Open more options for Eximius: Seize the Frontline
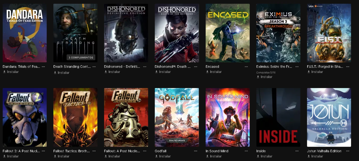359x161 pixels. [297, 67]
